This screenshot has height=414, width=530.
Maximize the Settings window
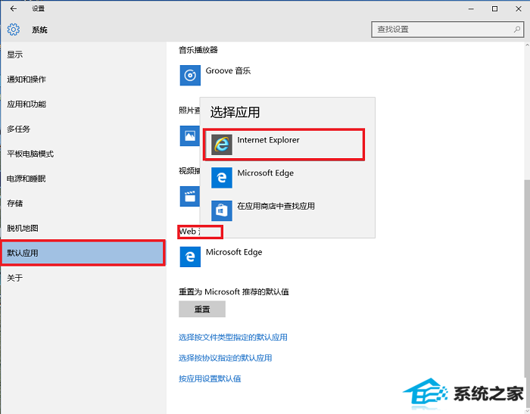[494, 9]
